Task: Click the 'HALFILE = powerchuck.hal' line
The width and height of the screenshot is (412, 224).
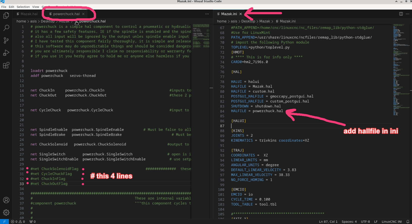Action: point(257,111)
